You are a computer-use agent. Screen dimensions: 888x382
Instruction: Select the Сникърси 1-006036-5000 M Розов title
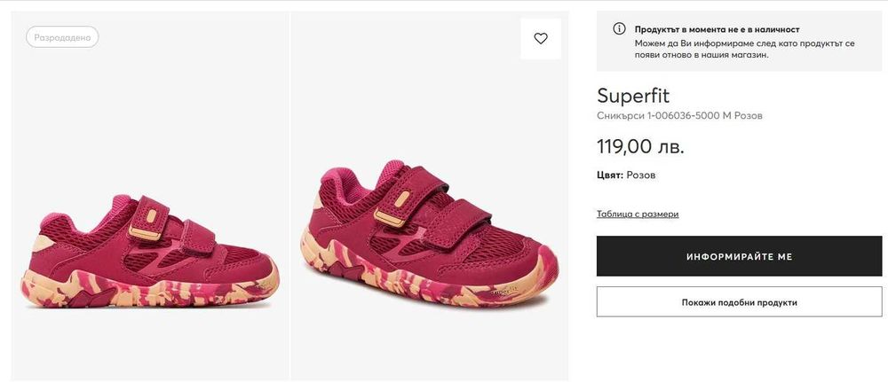tap(679, 116)
